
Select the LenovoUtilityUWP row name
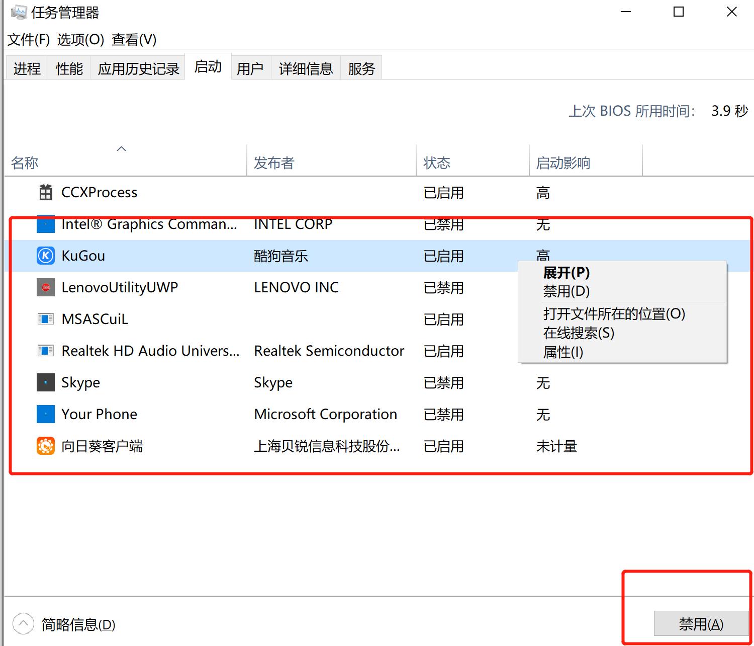pos(120,287)
